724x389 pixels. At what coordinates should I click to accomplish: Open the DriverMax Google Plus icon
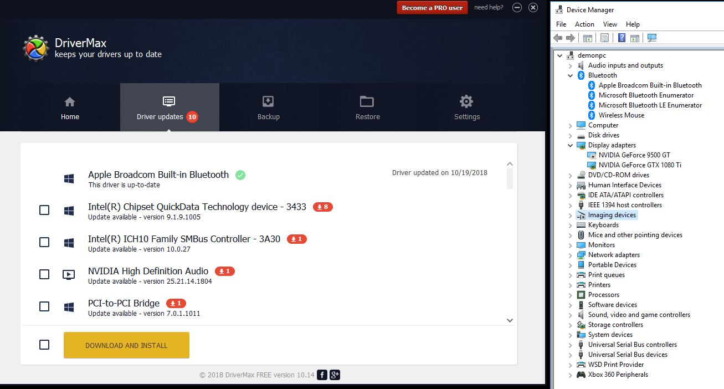335,375
